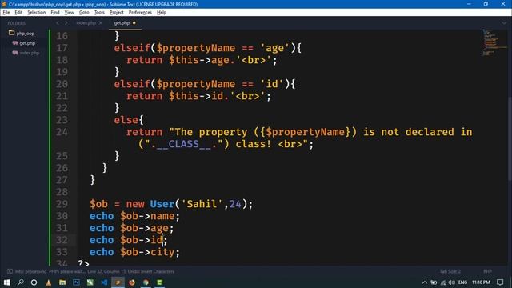Open the Tools menu
This screenshot has width=512, height=288.
[x=99, y=13]
